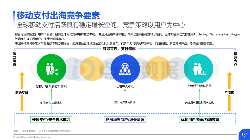Viewport: 250px width, 140px height.
Task: Click the page number 10 badge
Action: (244, 135)
